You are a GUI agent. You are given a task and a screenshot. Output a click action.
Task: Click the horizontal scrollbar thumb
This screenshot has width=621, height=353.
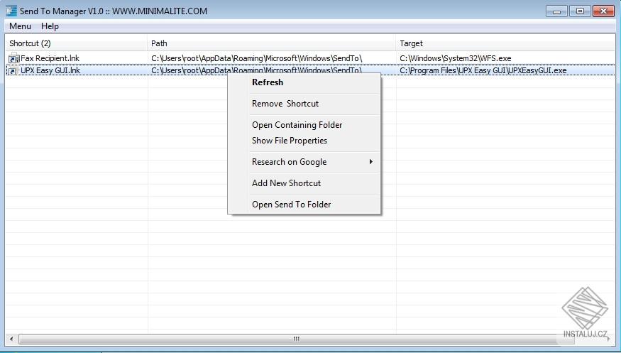point(296,339)
